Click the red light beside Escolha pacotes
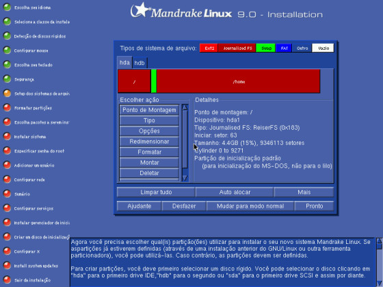Viewport: 383px width, 287px height. [x=7, y=122]
